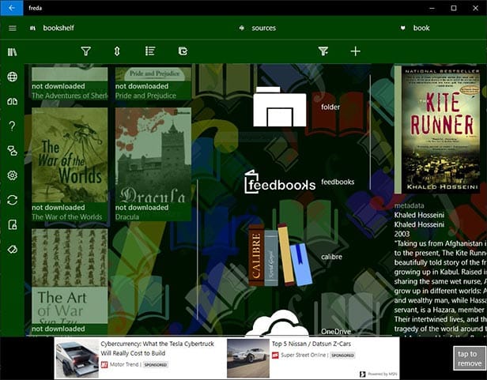The image size is (487, 380).
Task: Click the sync arrows icon in sidebar
Action: (12, 200)
